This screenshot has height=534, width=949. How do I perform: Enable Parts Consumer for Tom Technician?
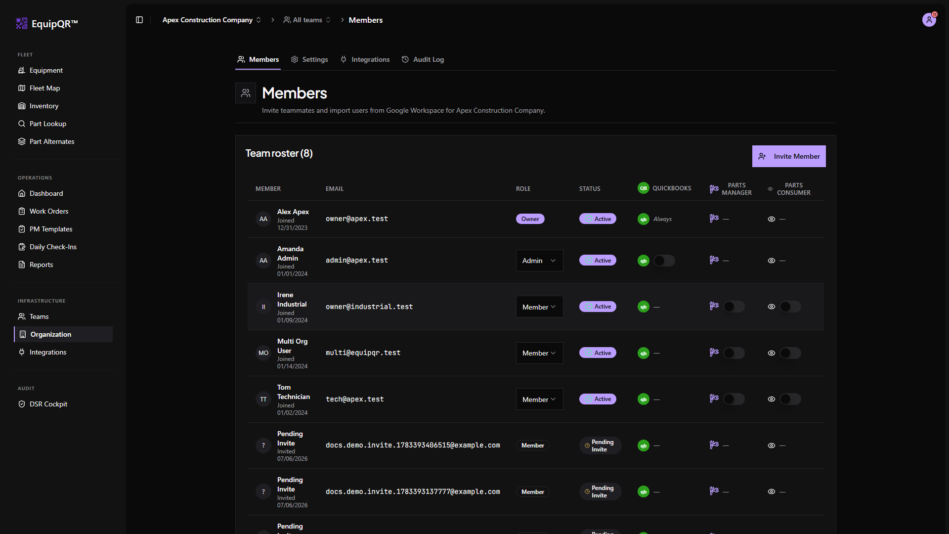point(790,399)
